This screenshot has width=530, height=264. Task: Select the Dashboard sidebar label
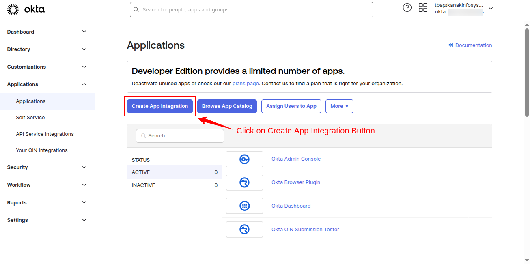pos(21,32)
